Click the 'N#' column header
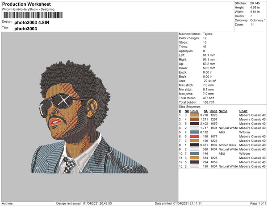268x207 pixels. coord(187,111)
